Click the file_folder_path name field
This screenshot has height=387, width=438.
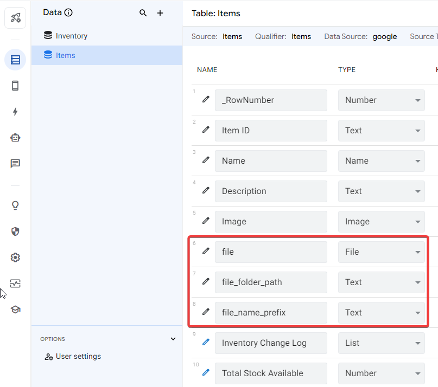tap(271, 282)
